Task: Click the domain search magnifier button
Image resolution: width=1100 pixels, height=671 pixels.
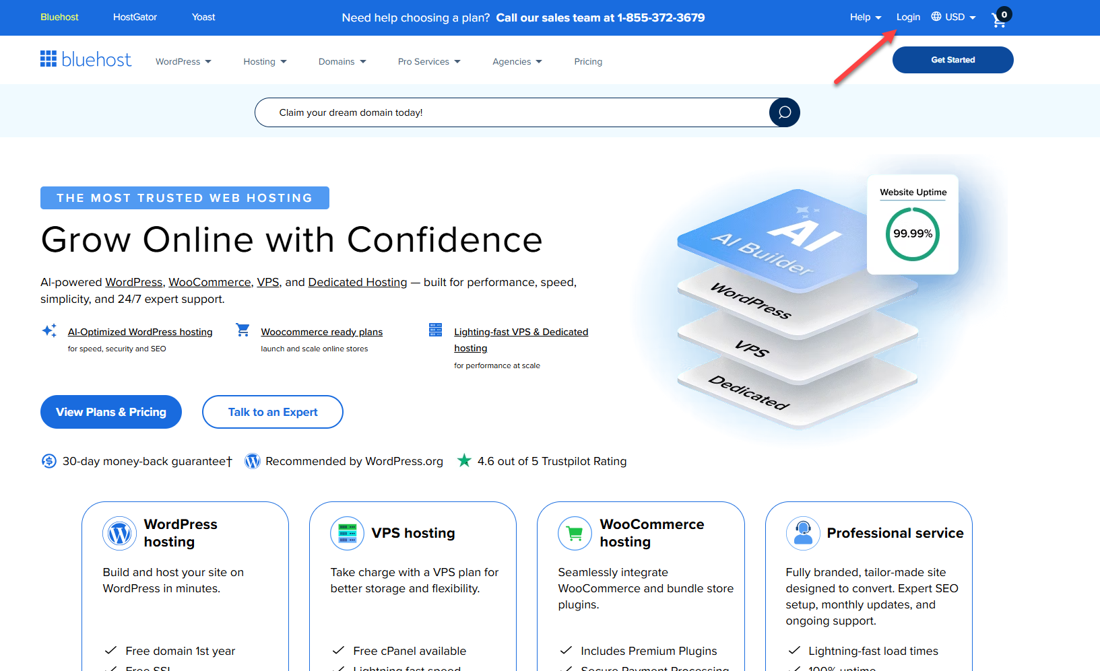Action: 784,112
